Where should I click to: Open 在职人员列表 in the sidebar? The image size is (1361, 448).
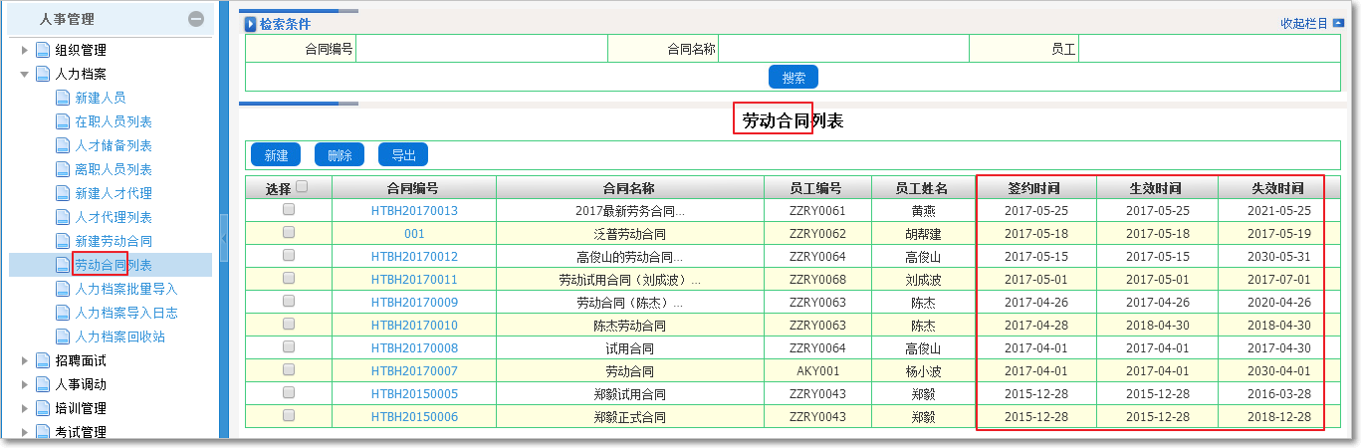113,121
